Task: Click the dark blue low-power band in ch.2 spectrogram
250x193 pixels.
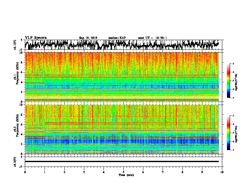Action: [122, 141]
